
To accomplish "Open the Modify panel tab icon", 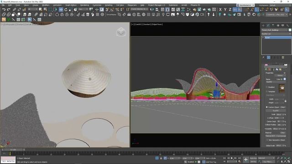I will (268, 26).
